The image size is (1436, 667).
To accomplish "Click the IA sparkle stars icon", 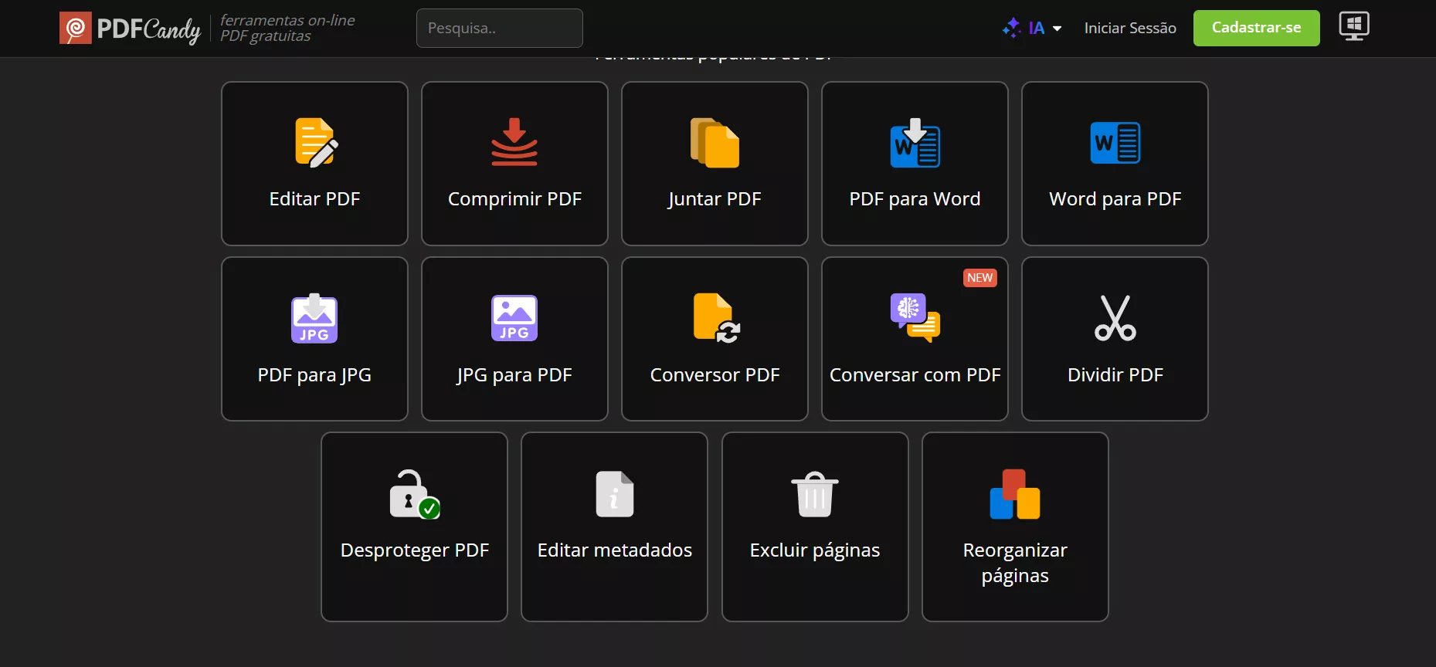I will click(1012, 28).
